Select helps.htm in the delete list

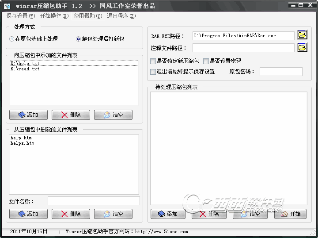click(x=74, y=143)
